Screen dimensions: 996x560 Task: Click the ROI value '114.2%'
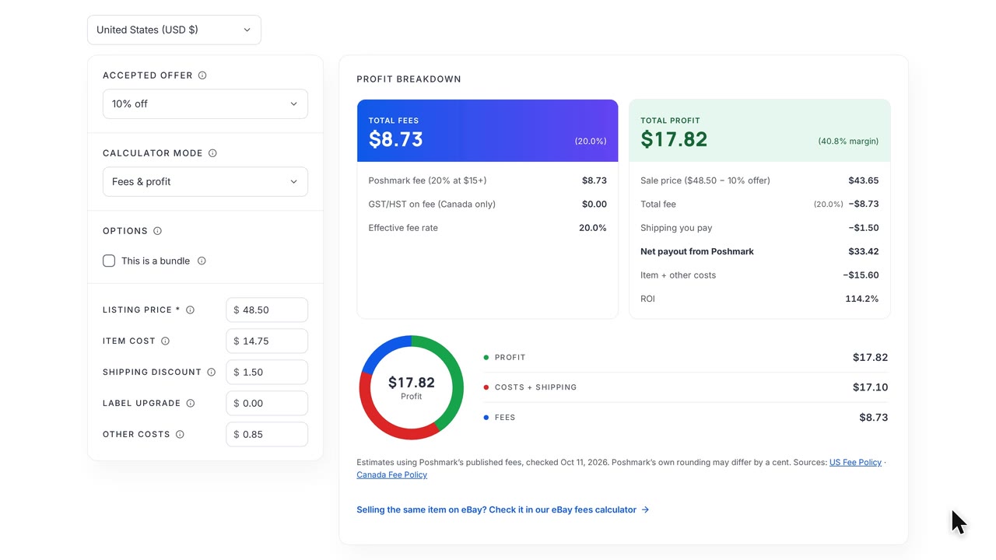click(862, 299)
